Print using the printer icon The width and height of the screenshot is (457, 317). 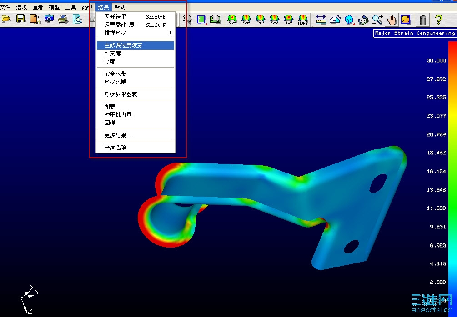[63, 19]
